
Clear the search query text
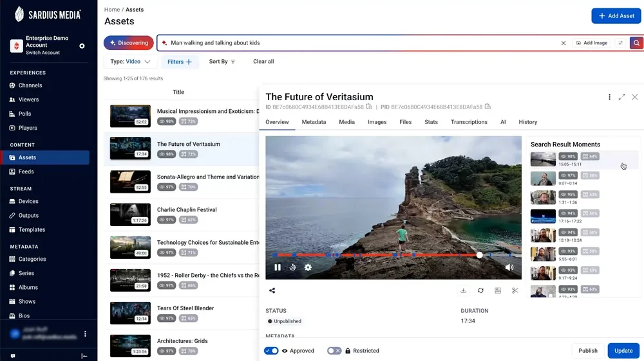[x=563, y=43]
